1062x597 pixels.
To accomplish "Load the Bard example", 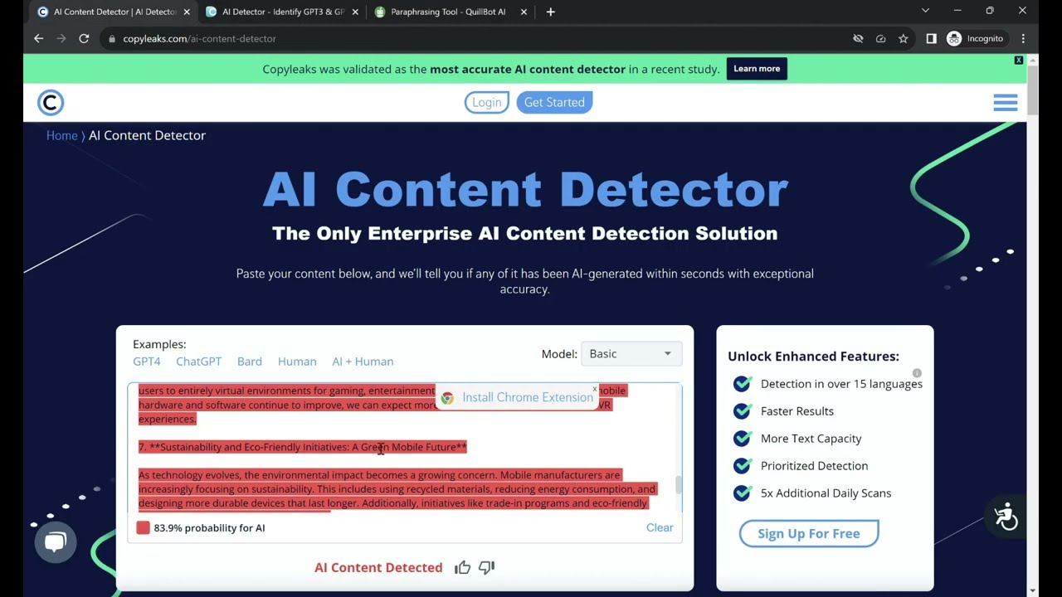I will [249, 362].
